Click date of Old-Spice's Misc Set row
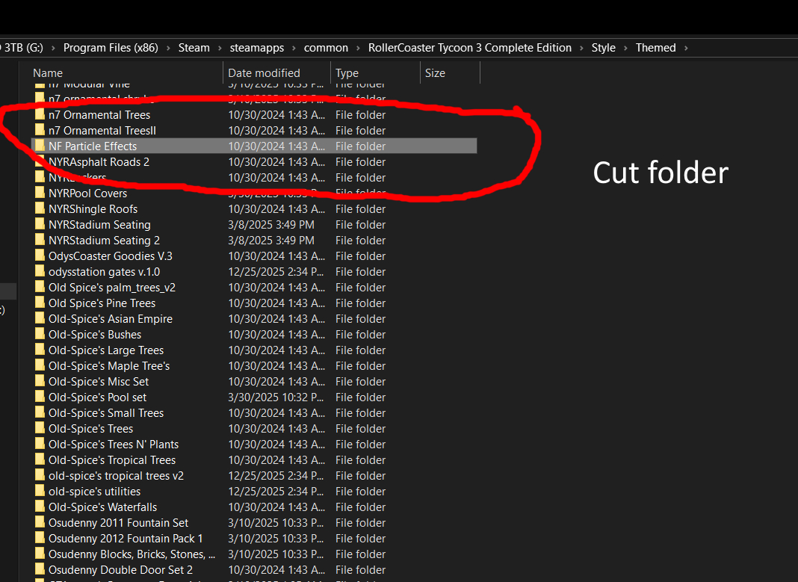This screenshot has height=582, width=798. [276, 382]
